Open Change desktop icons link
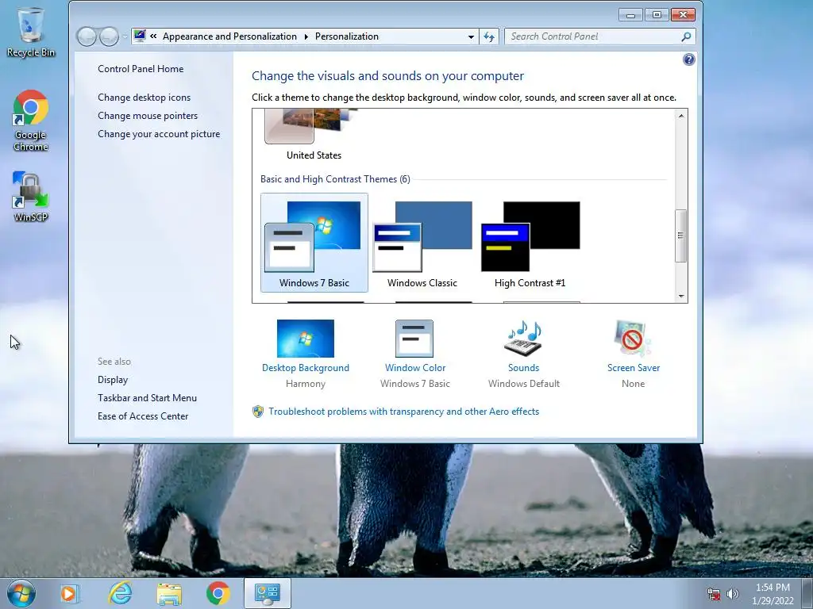Viewport: 813px width, 609px height. pos(144,98)
